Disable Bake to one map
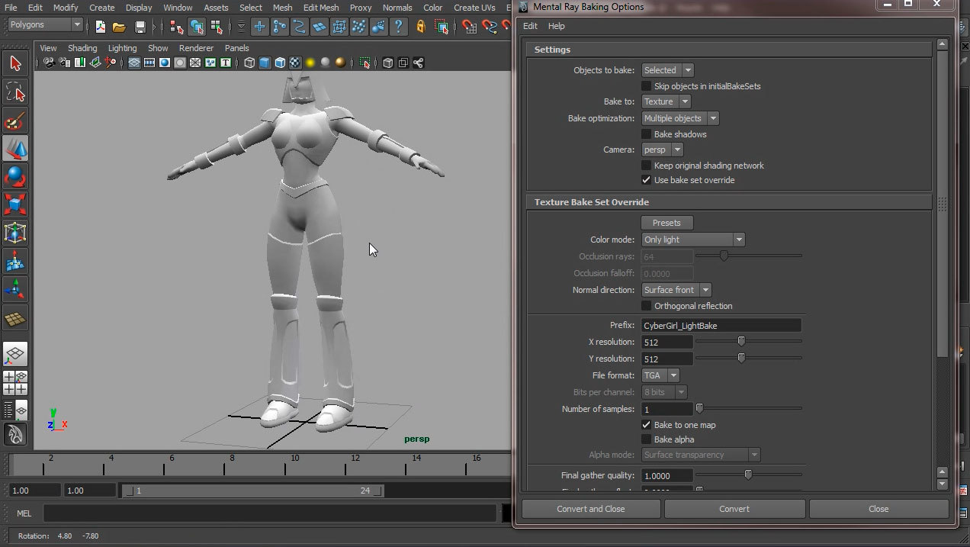 647,425
